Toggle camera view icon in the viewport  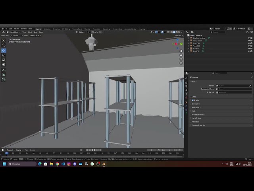click(181, 59)
